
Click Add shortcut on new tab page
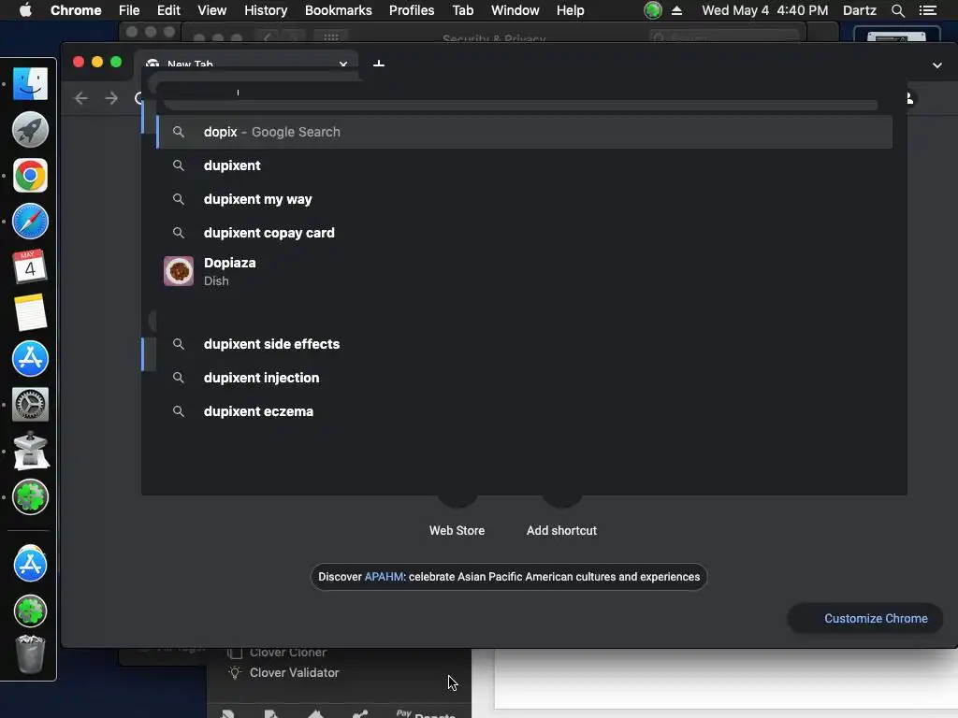point(561,531)
